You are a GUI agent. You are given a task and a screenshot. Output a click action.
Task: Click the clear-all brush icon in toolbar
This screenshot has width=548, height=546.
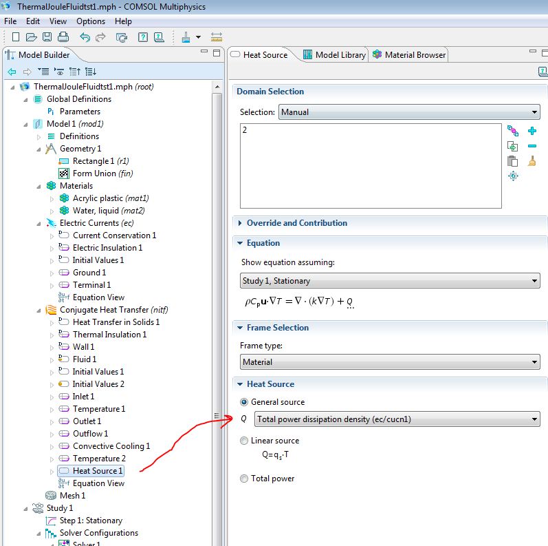(x=186, y=37)
